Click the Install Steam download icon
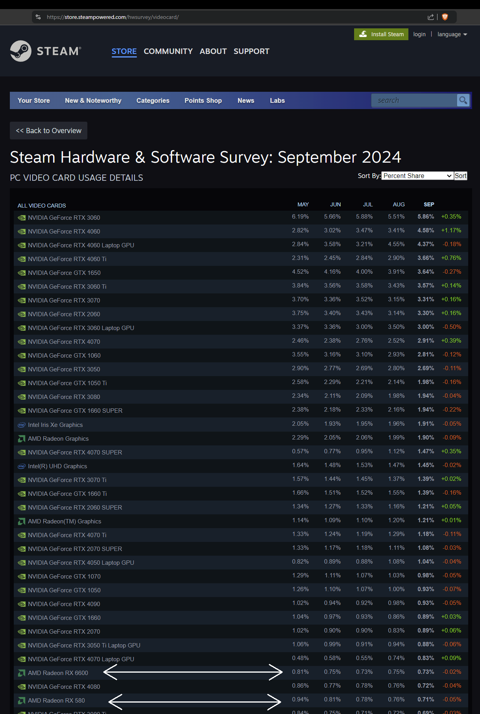 click(363, 34)
